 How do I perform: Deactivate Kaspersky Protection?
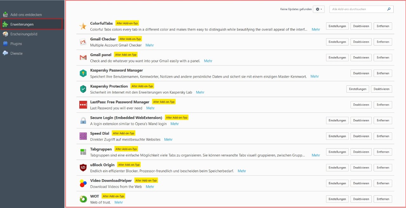click(x=382, y=89)
